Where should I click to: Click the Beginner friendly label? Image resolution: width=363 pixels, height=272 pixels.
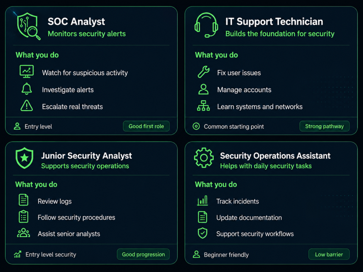(226, 255)
